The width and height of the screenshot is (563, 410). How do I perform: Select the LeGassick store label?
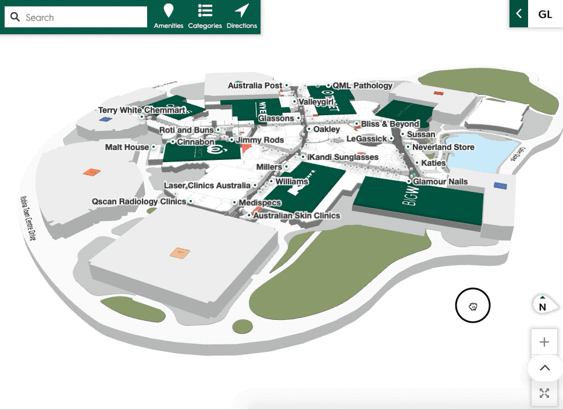366,138
